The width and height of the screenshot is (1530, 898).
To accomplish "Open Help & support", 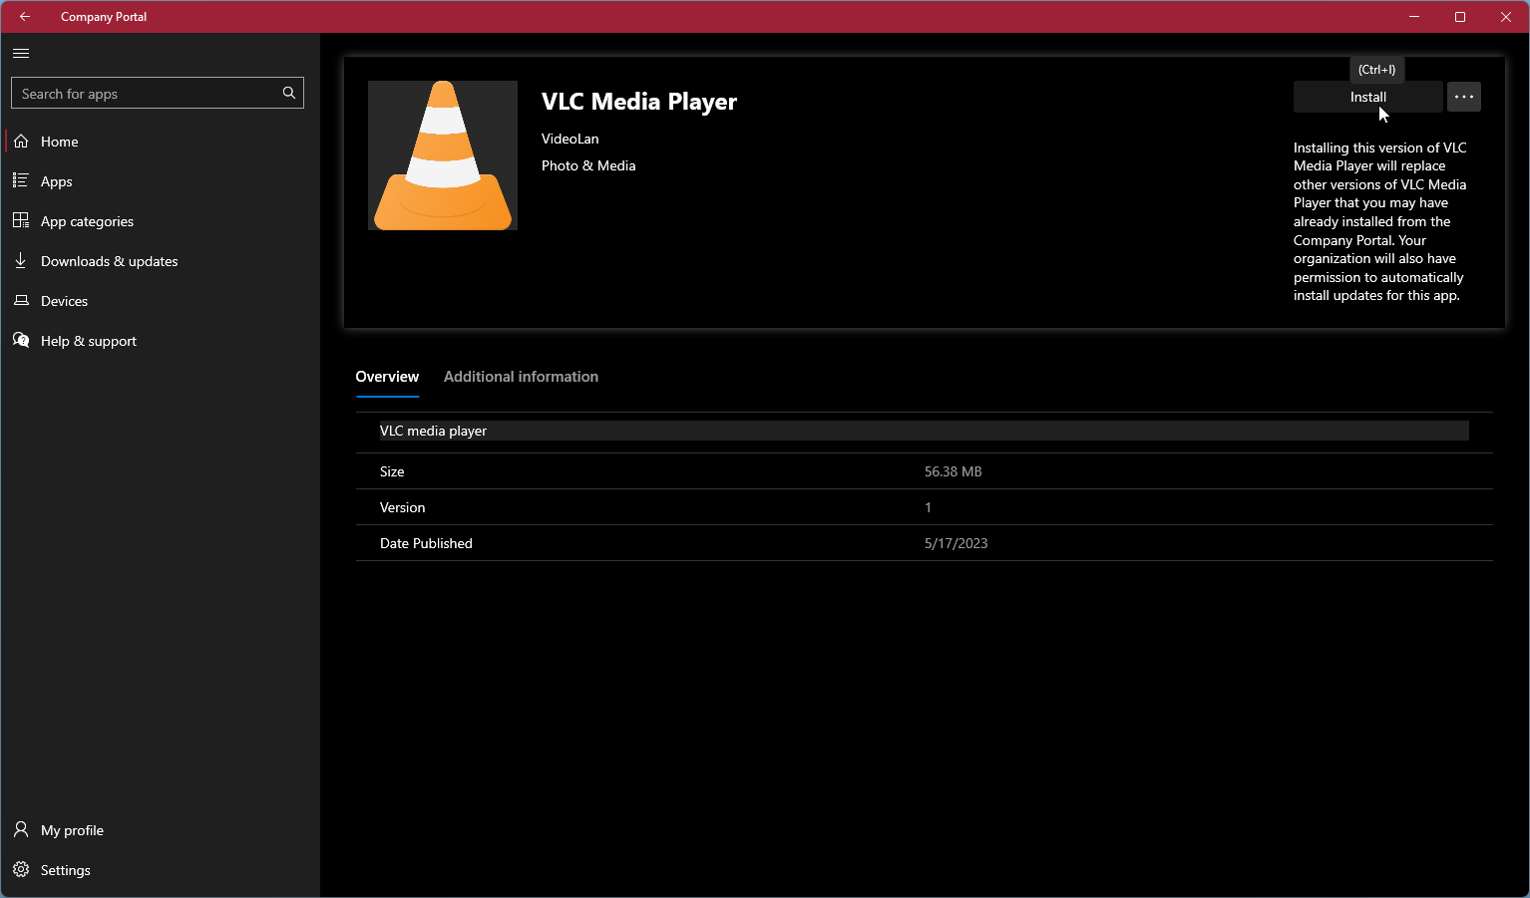I will tap(88, 341).
